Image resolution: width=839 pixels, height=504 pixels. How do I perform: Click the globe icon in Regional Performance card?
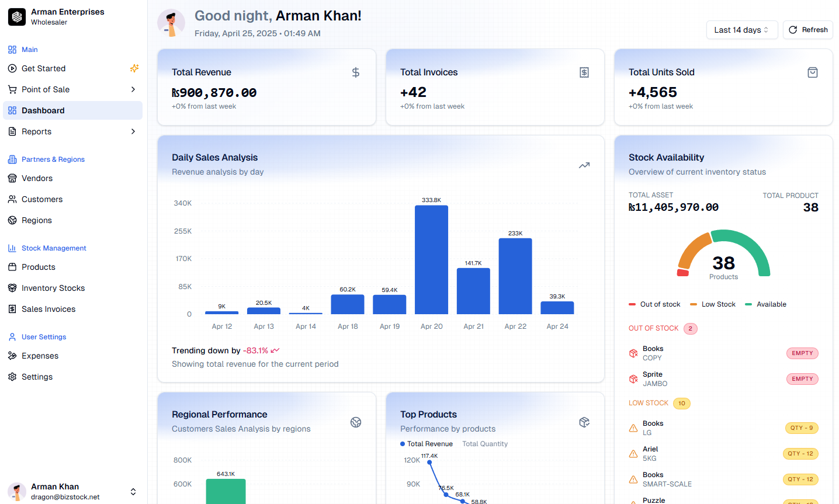click(x=356, y=422)
